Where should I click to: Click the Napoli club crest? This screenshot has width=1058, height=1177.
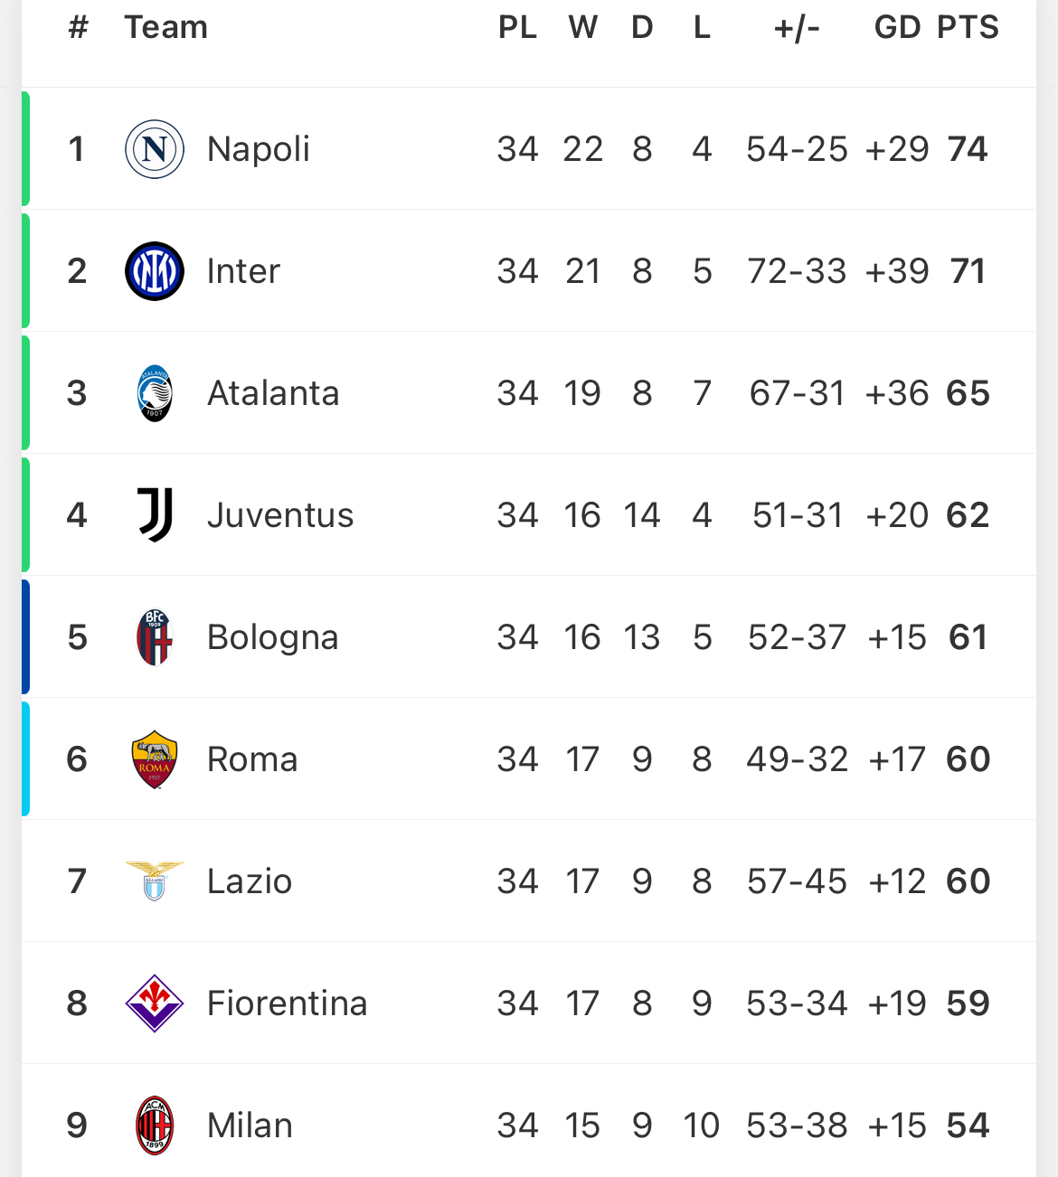pyautogui.click(x=155, y=149)
